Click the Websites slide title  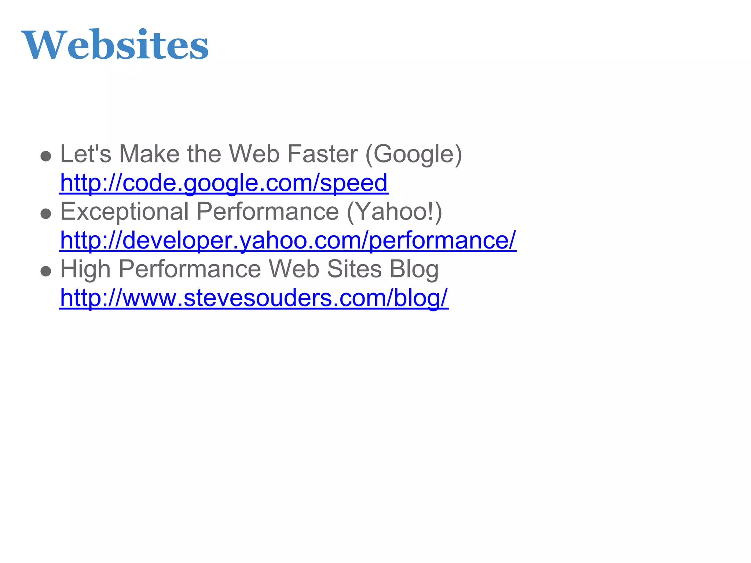click(115, 45)
